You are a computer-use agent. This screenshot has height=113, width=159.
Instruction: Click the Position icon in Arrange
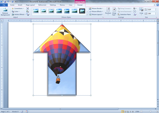[108, 11]
